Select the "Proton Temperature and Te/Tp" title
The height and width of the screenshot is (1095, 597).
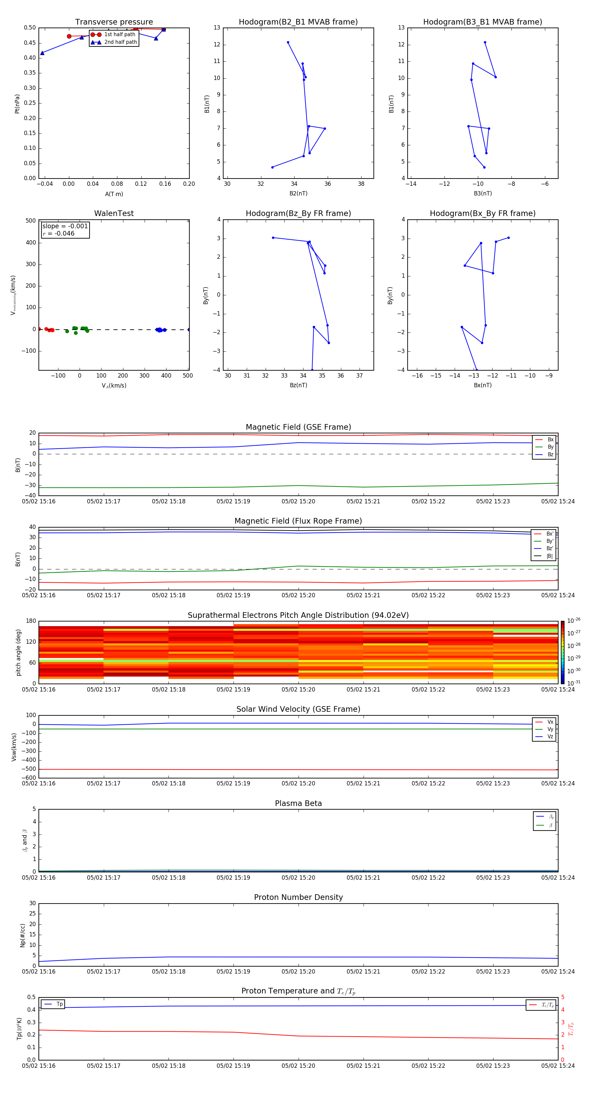coord(298,991)
